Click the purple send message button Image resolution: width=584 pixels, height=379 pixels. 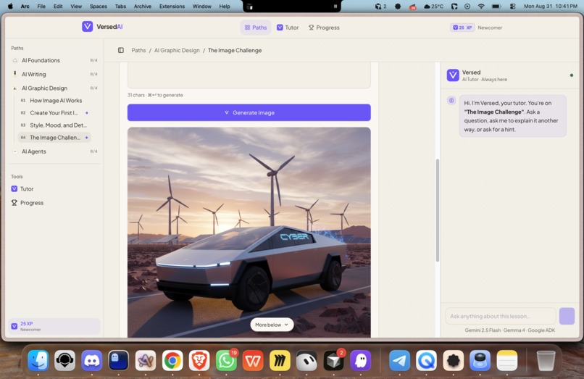[567, 316]
